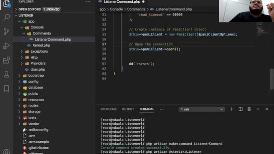Open the Source Control view
The height and width of the screenshot is (154, 274).
pos(6,32)
